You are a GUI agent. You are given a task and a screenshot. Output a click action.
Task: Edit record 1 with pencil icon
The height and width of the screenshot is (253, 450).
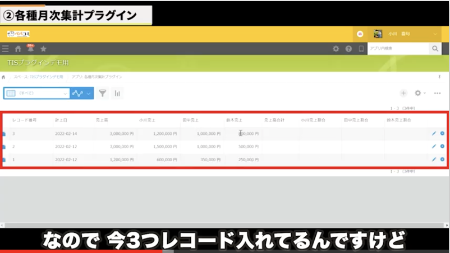click(x=434, y=159)
